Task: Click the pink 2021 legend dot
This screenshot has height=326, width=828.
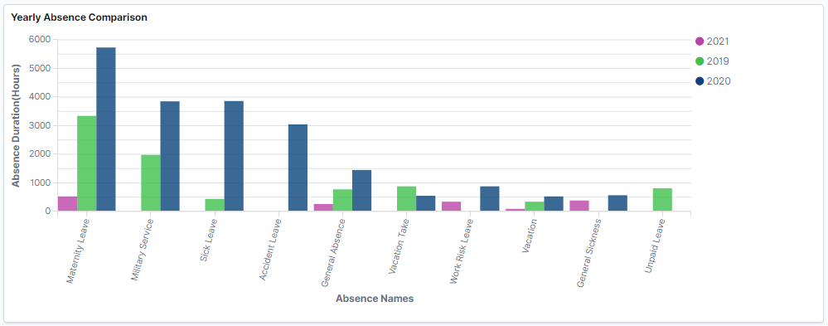Action: coord(700,41)
